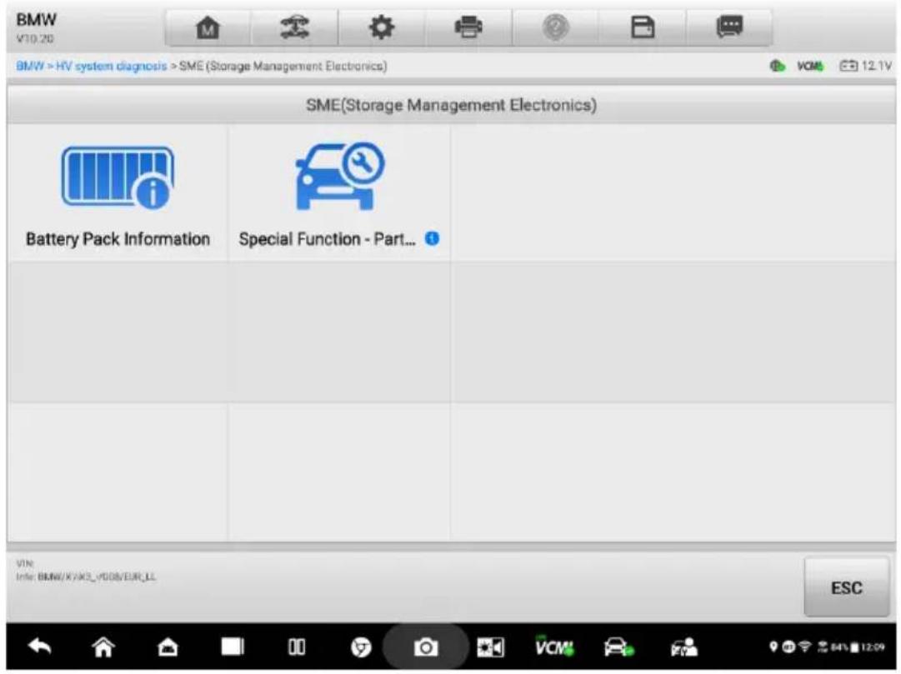Tap the MaxiSys home house icon
This screenshot has width=901, height=674.
click(x=168, y=647)
